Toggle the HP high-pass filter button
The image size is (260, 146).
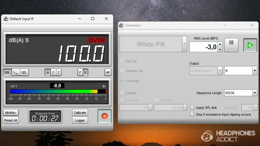coord(108,72)
